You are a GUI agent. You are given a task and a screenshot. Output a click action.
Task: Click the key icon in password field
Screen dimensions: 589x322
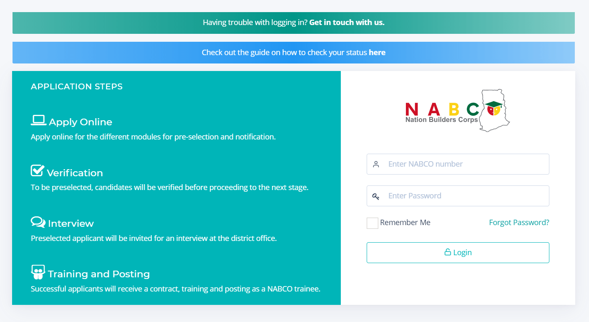376,196
